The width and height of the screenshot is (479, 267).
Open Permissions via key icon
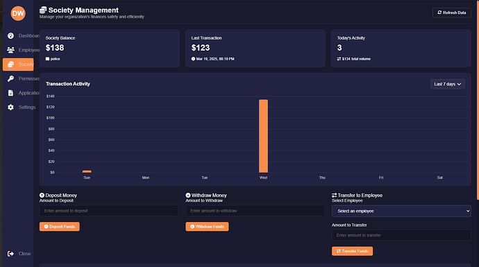click(10, 79)
